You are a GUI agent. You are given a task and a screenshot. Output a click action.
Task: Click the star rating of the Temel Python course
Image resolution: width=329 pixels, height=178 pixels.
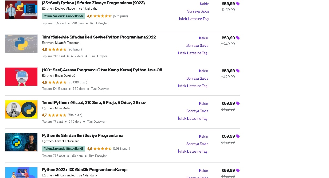tap(57, 115)
